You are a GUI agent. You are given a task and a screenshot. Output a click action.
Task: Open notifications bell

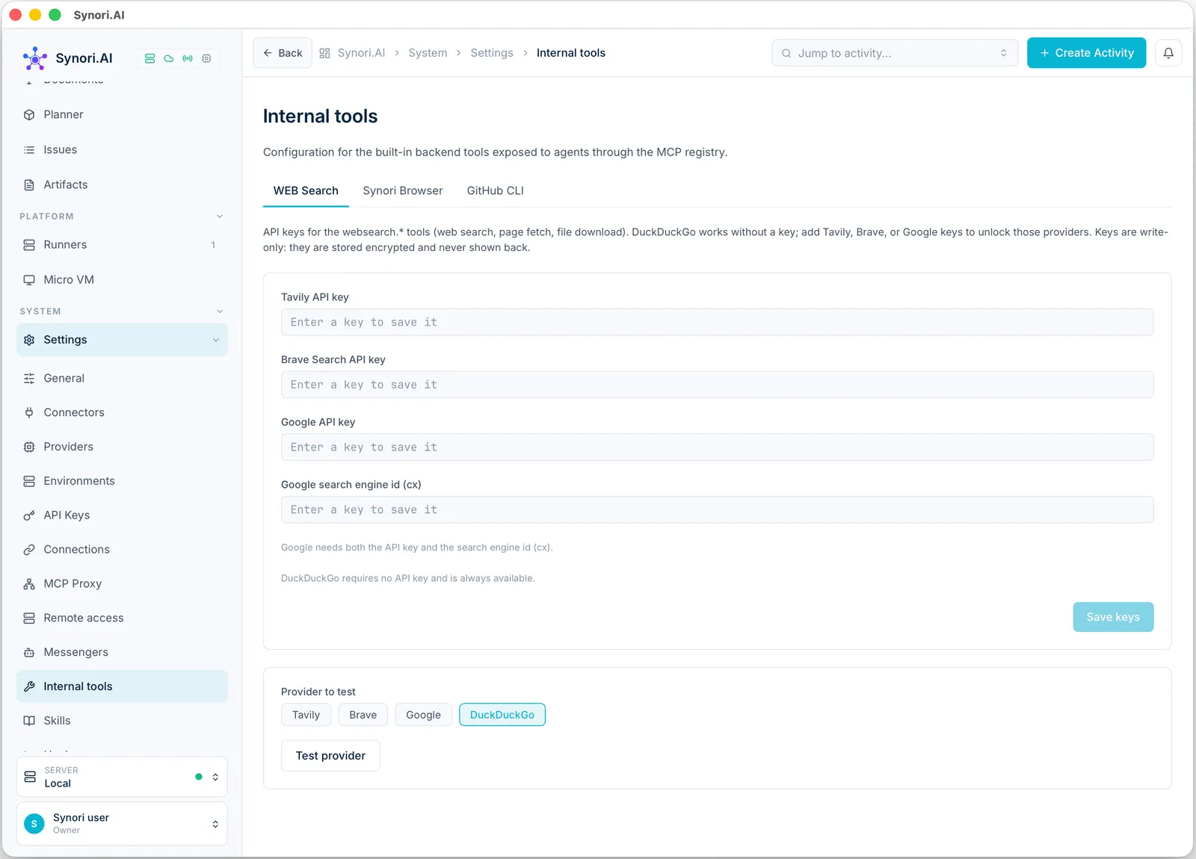tap(1168, 53)
